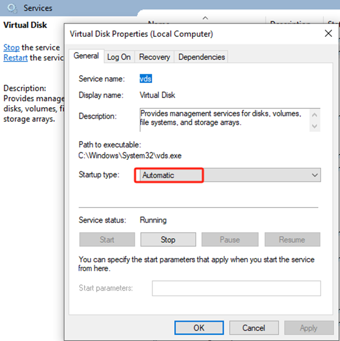Click the Pause service button

[x=230, y=240]
